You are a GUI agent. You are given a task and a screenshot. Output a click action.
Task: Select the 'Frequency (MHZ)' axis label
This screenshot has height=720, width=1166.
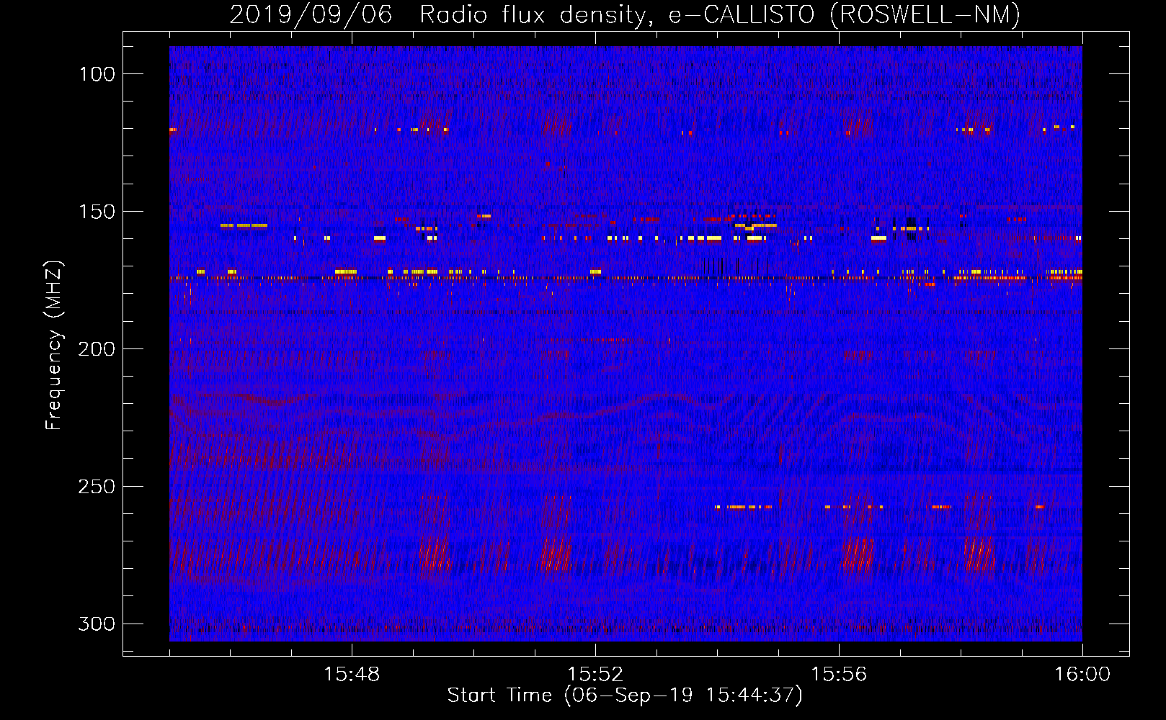point(54,345)
